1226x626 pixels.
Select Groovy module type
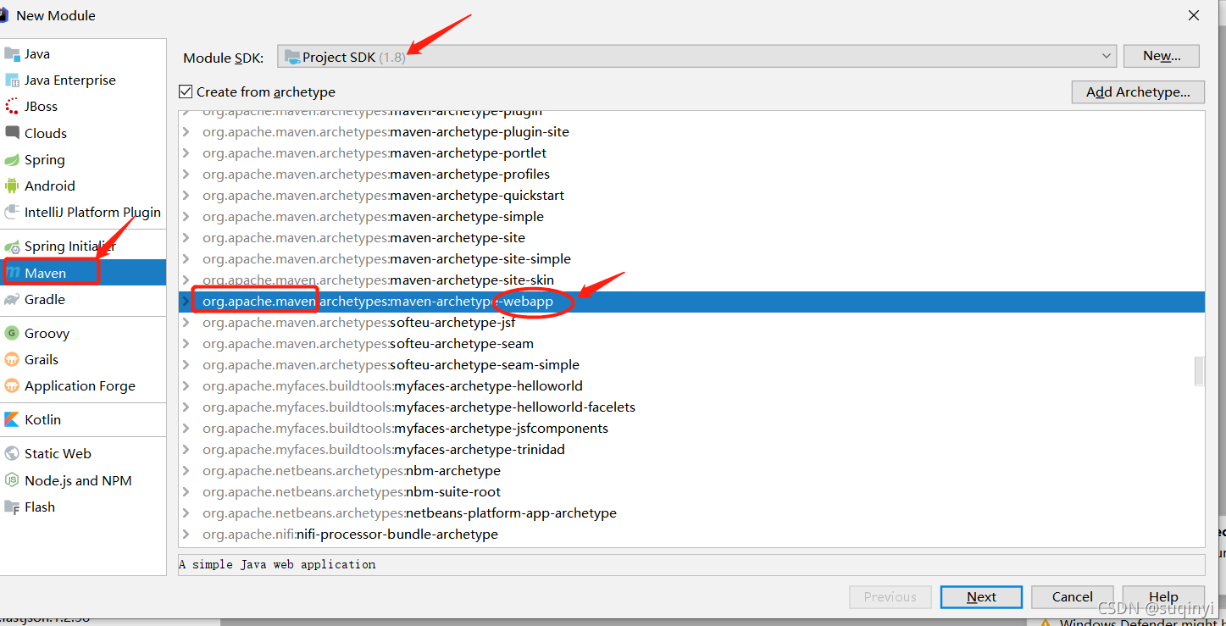click(x=83, y=334)
